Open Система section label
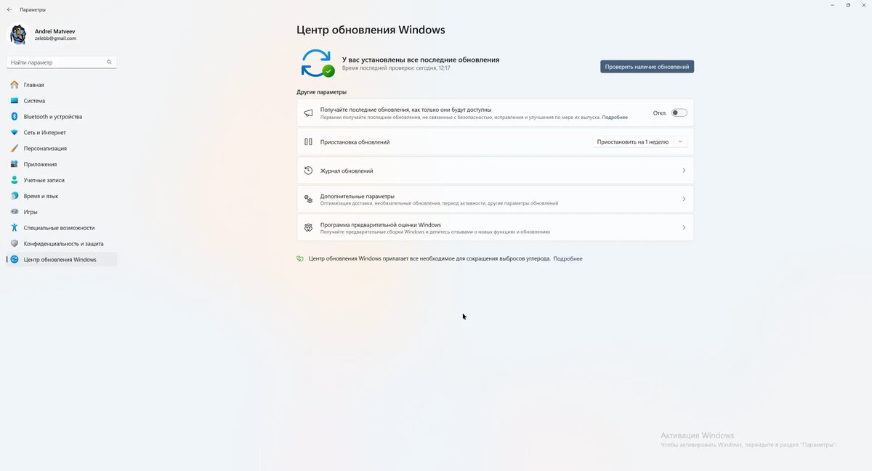This screenshot has width=872, height=471. point(34,101)
